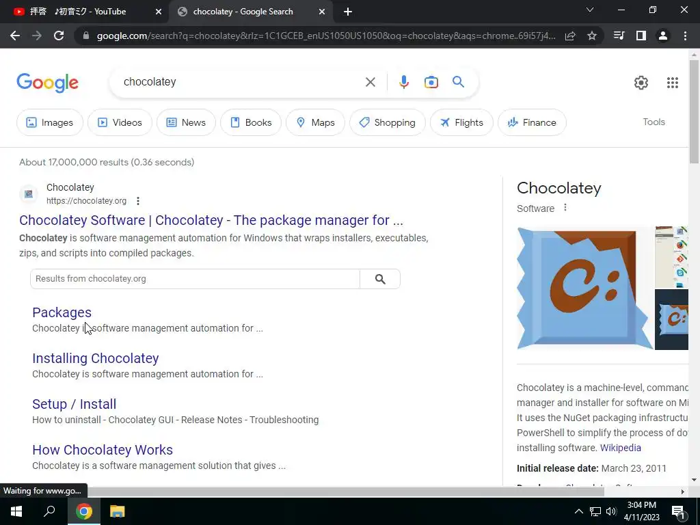
Task: Show hidden system tray icons
Action: coord(578,511)
